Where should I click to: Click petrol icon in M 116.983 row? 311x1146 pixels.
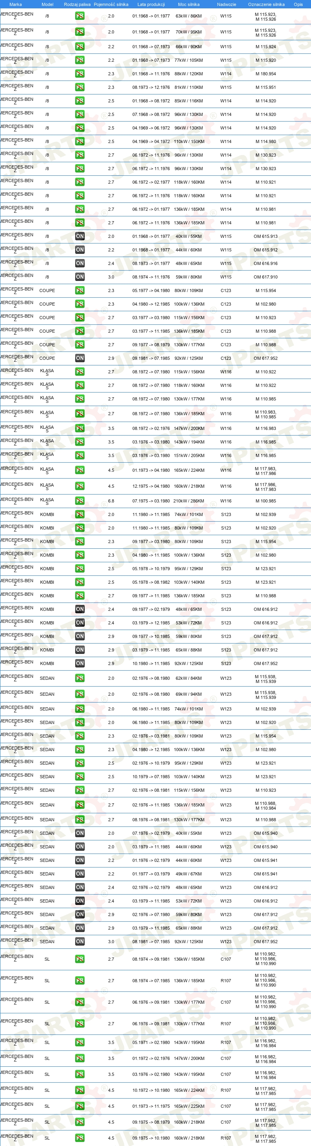80,428
